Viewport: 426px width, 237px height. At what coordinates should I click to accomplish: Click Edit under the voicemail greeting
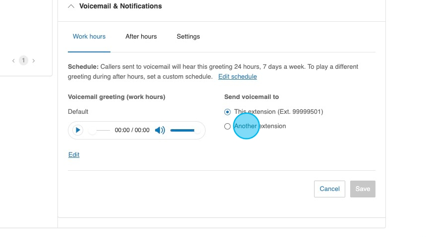coord(74,155)
